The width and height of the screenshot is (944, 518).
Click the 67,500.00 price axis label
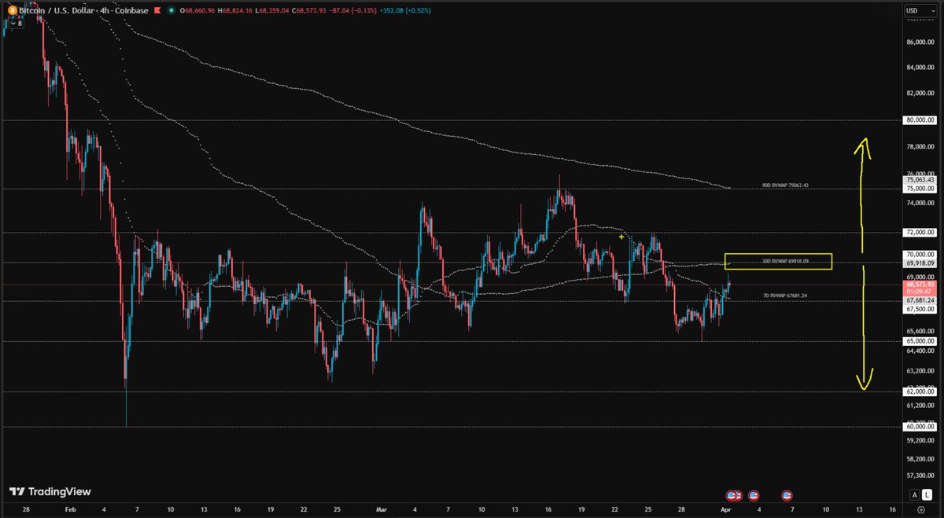click(920, 309)
